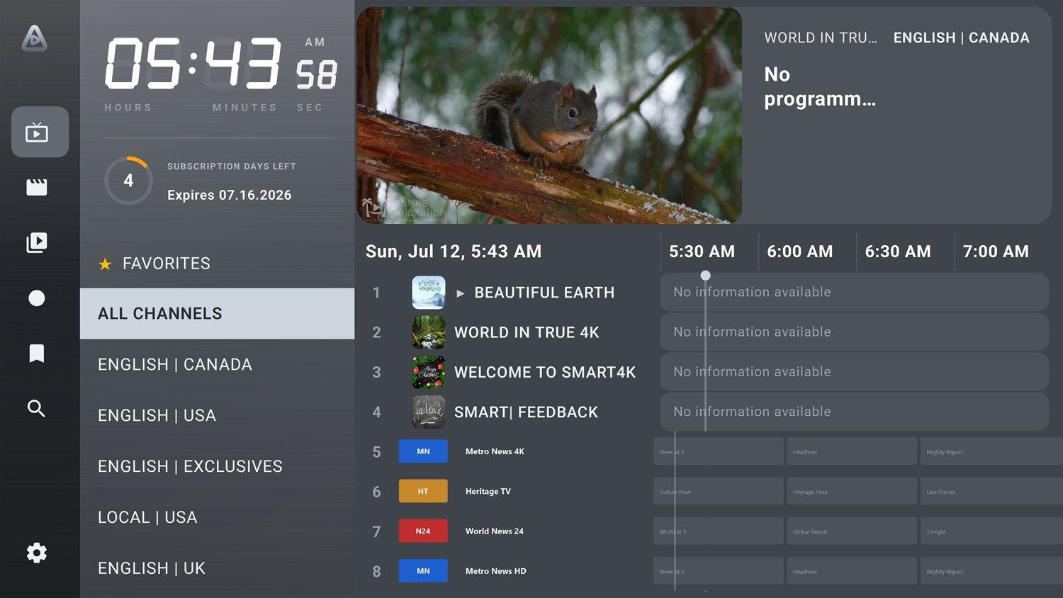Click the app logo at top
This screenshot has height=598, width=1063.
[x=35, y=38]
